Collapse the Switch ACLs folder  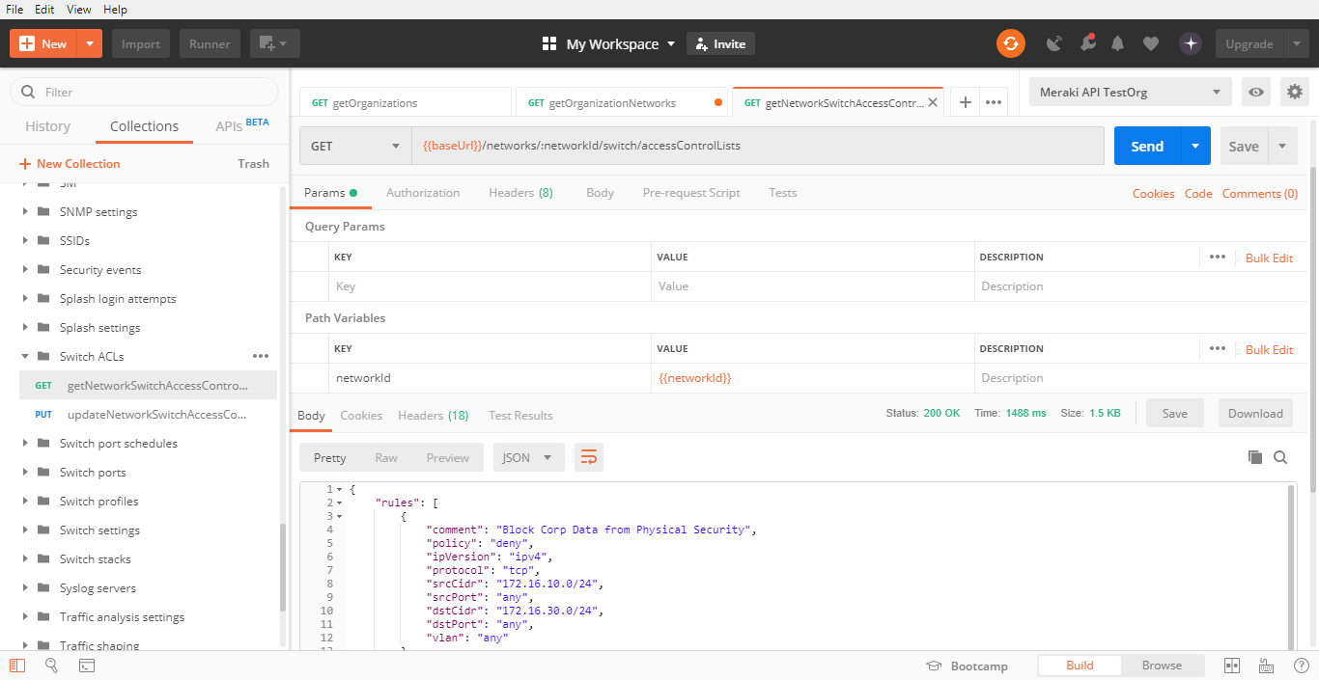click(x=25, y=356)
